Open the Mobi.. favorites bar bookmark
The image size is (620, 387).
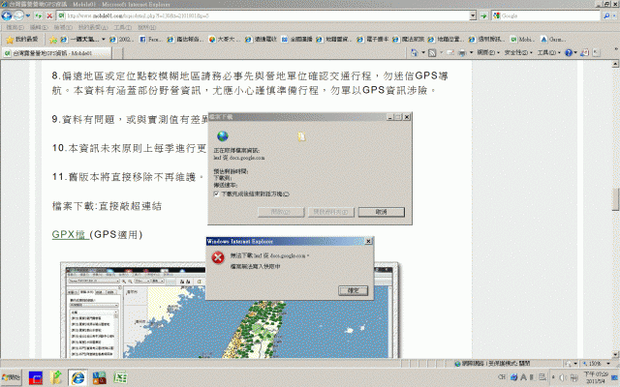[x=522, y=40]
